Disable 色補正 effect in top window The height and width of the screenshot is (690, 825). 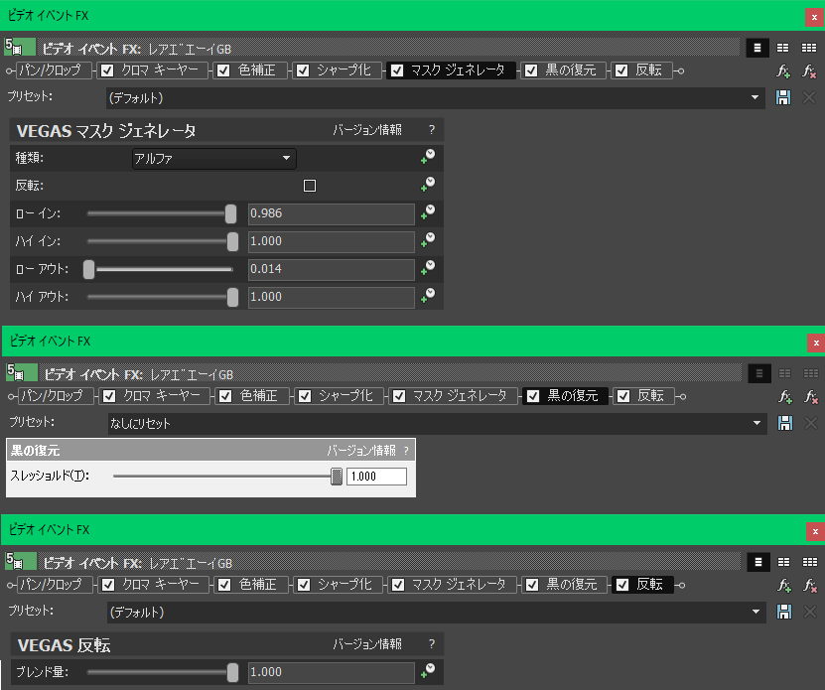[223, 70]
